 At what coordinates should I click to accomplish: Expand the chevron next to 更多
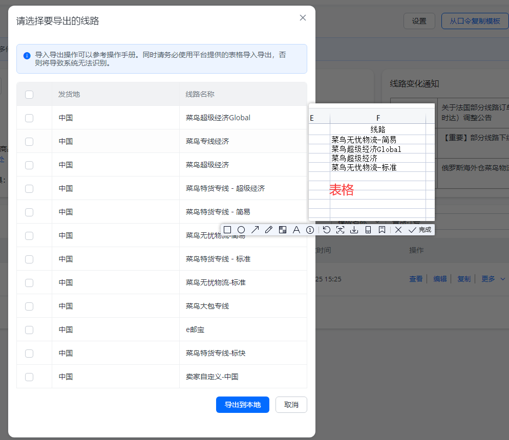[x=502, y=279]
